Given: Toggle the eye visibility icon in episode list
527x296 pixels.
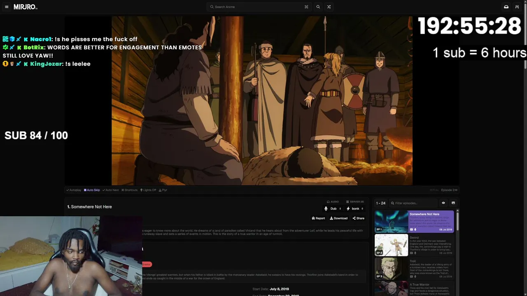Looking at the screenshot, I should tap(443, 203).
